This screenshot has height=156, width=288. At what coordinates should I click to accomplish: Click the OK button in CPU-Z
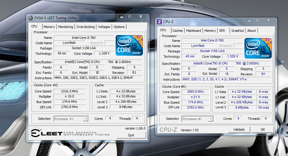(x=263, y=130)
